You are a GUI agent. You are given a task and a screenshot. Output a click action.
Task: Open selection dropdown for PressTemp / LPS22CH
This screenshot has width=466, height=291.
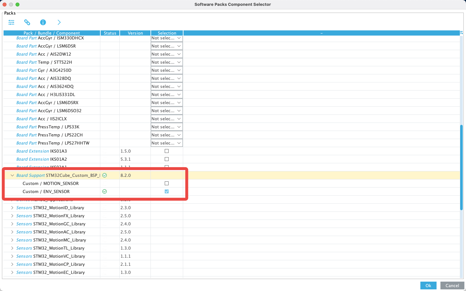(x=167, y=135)
